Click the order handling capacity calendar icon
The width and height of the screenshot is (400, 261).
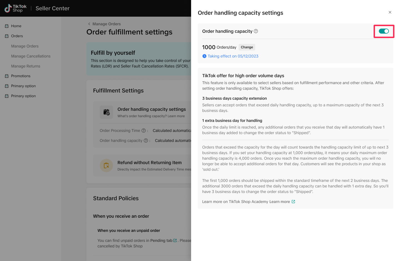(x=106, y=112)
